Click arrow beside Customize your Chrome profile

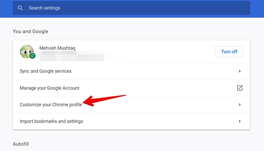point(240,105)
